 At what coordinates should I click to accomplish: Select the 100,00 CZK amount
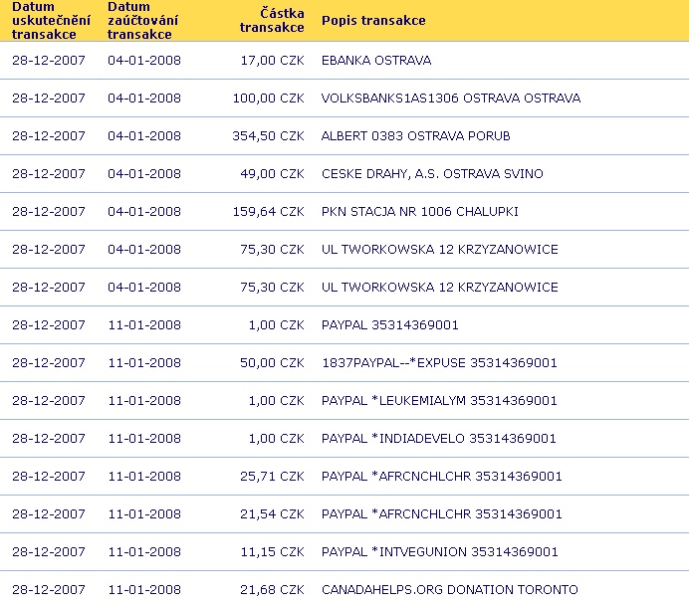[268, 98]
